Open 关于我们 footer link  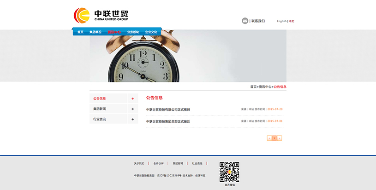[x=139, y=163]
